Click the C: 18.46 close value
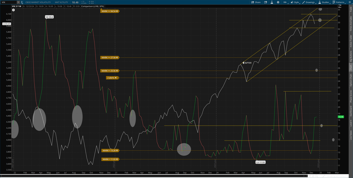 [68, 6]
